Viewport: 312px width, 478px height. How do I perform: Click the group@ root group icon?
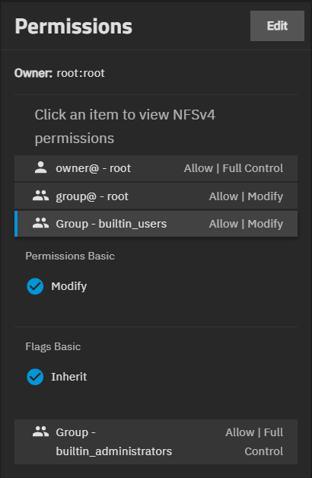tap(40, 196)
